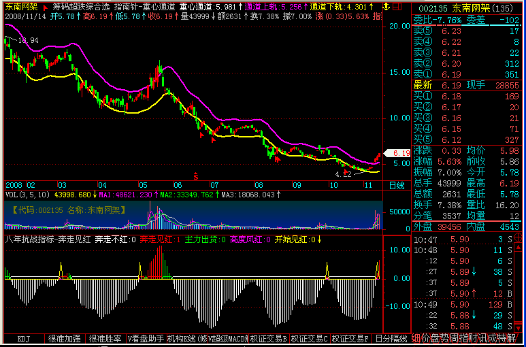Switch to 很准胜率 indicator tab
The width and height of the screenshot is (526, 347).
click(x=105, y=338)
